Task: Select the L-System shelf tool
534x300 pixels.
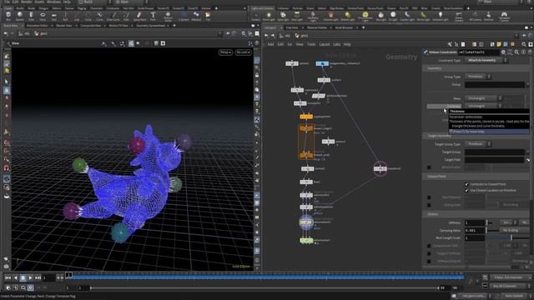Action: pyautogui.click(x=184, y=16)
